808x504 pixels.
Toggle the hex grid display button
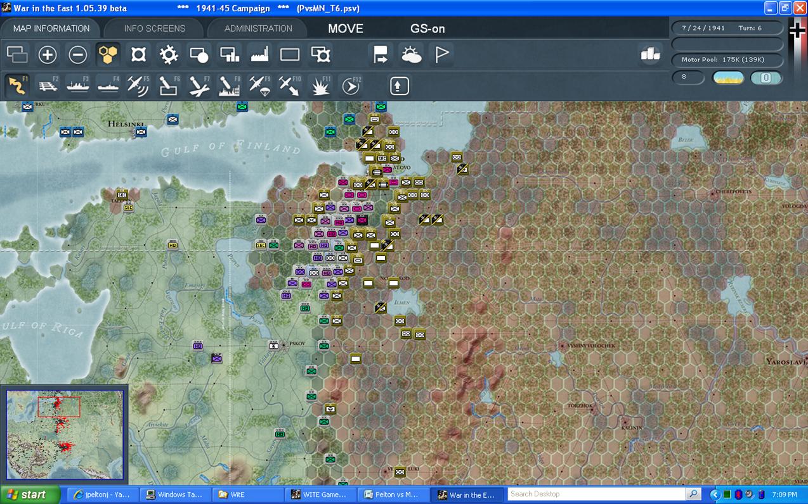pos(108,55)
